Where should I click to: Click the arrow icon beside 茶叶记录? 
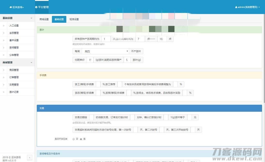[4, 92]
